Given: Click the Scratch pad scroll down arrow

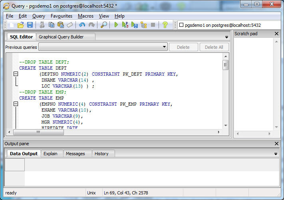Looking at the screenshot, I should [x=276, y=127].
